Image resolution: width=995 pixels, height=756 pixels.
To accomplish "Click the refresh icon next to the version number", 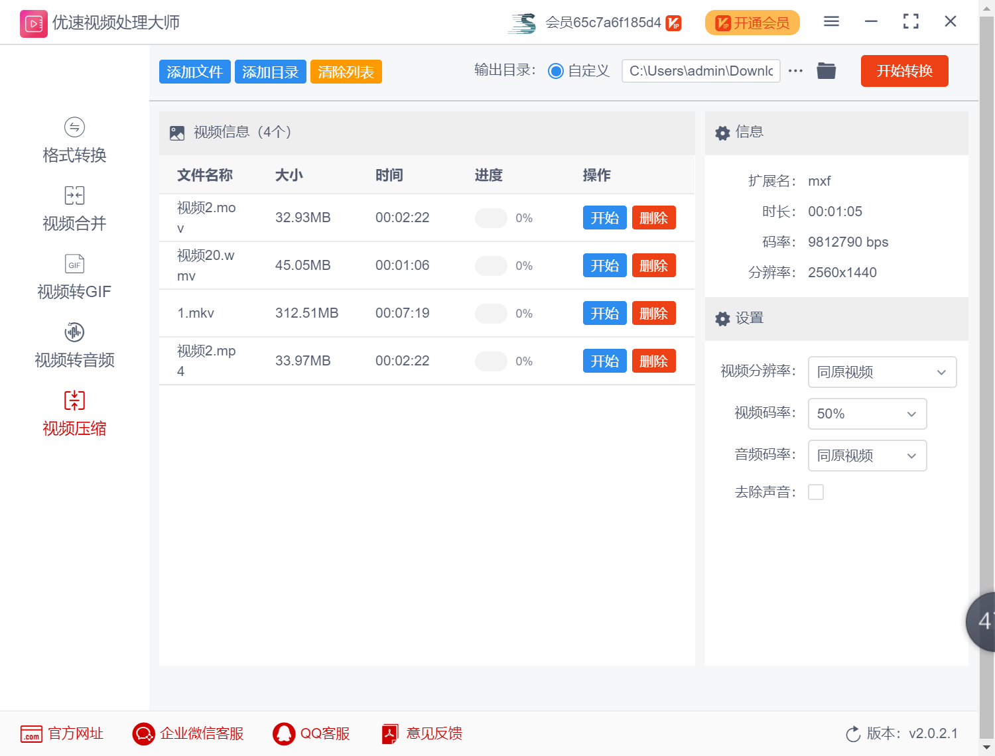I will coord(853,733).
